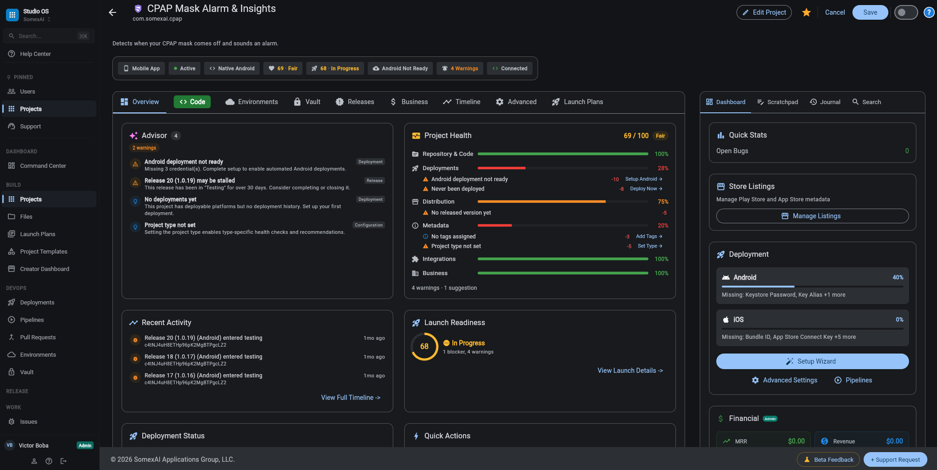Screen dimensions: 937x470
Task: Open the Scratchpad tab
Action: (778, 102)
